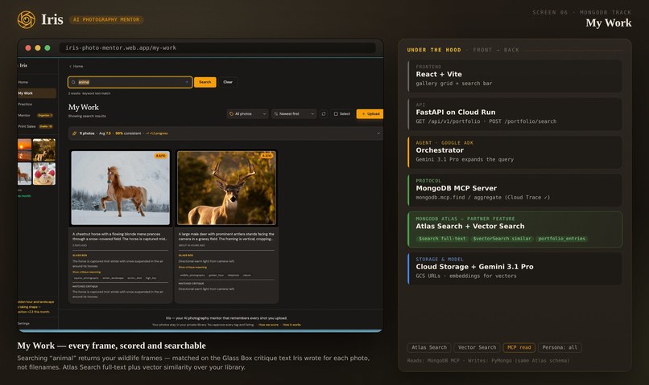Open Settings at the sidebar bottom
The image size is (649, 385).
pos(23,323)
